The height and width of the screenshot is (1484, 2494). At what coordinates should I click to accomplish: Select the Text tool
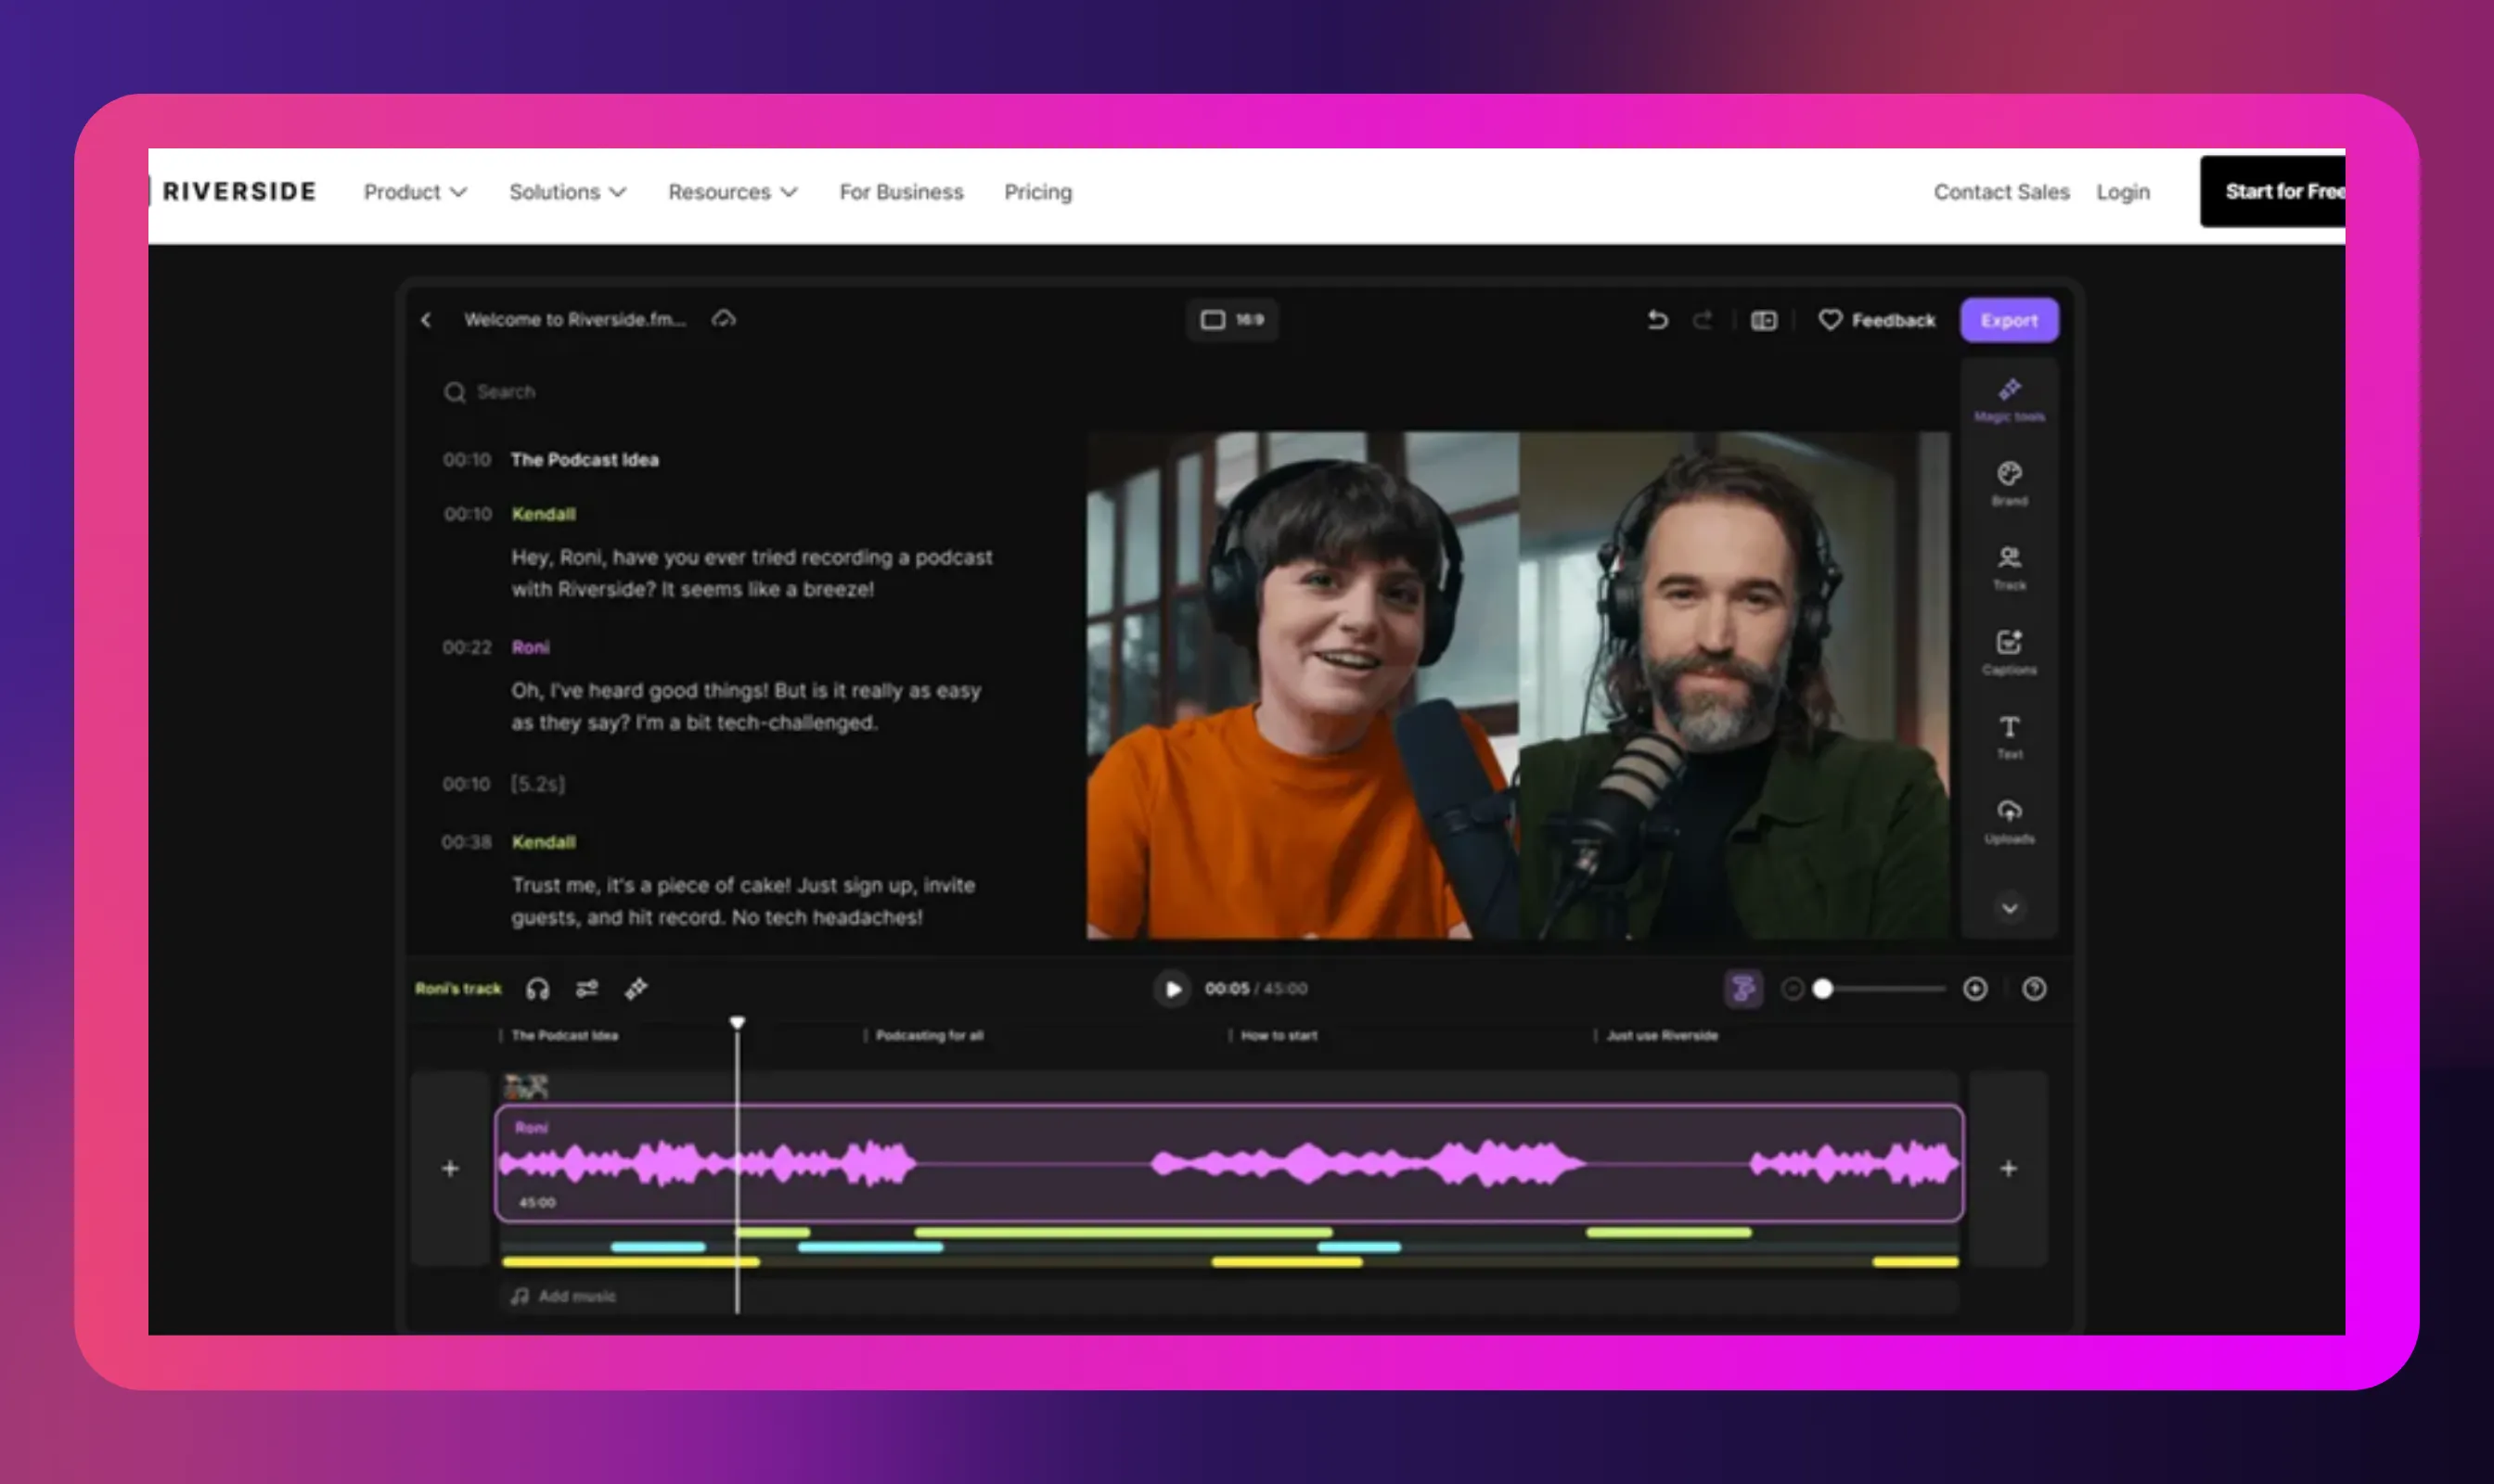(2008, 736)
